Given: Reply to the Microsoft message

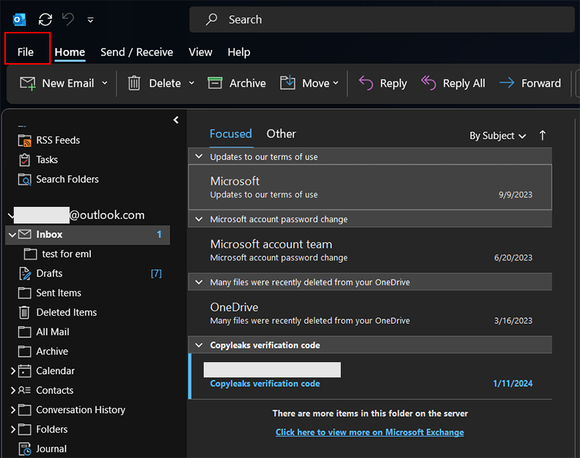Looking at the screenshot, I should [x=383, y=83].
